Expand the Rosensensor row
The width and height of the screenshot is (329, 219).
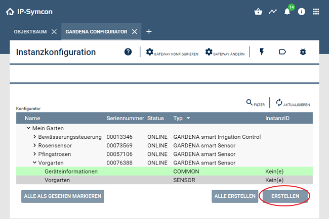[34, 146]
